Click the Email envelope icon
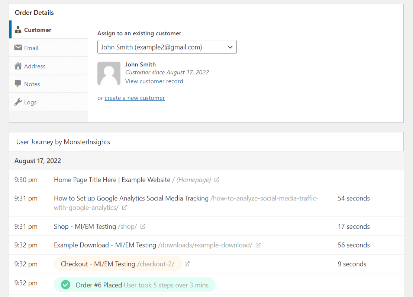Image resolution: width=413 pixels, height=297 pixels. (18, 48)
